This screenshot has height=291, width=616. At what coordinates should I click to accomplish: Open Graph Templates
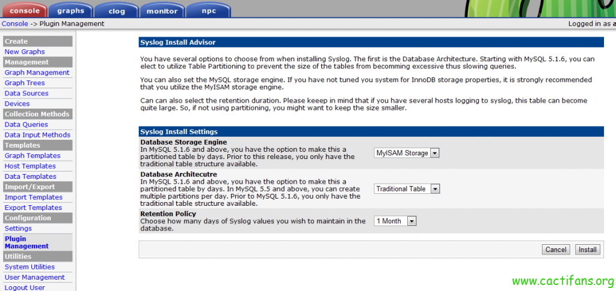click(x=32, y=155)
